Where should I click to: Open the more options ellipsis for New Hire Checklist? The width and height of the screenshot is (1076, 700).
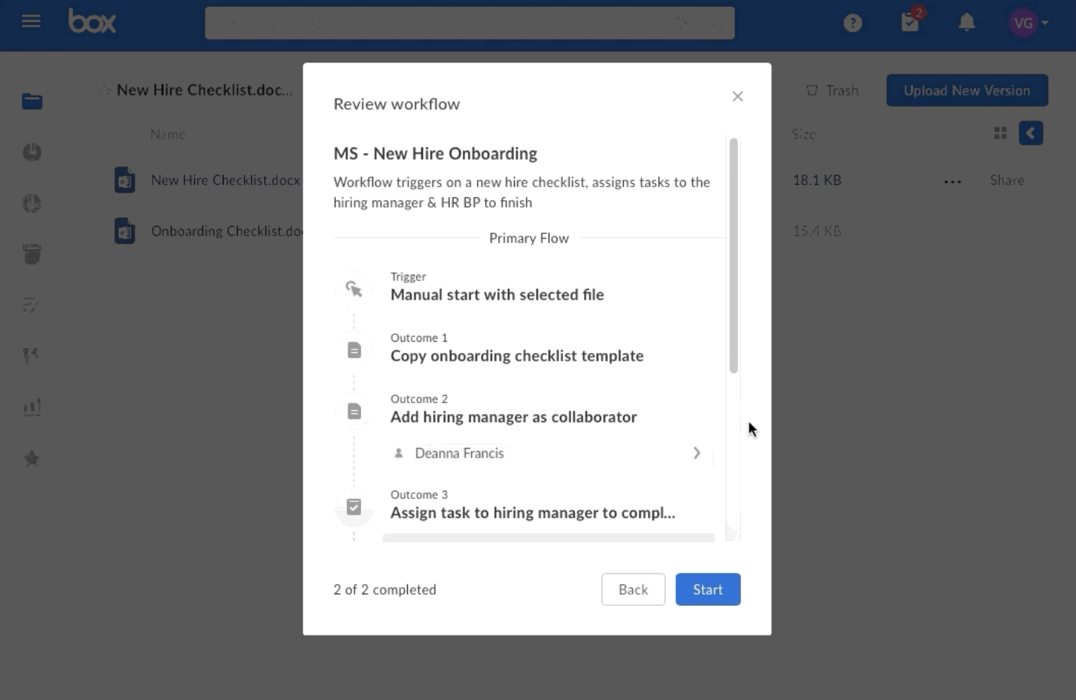tap(953, 181)
